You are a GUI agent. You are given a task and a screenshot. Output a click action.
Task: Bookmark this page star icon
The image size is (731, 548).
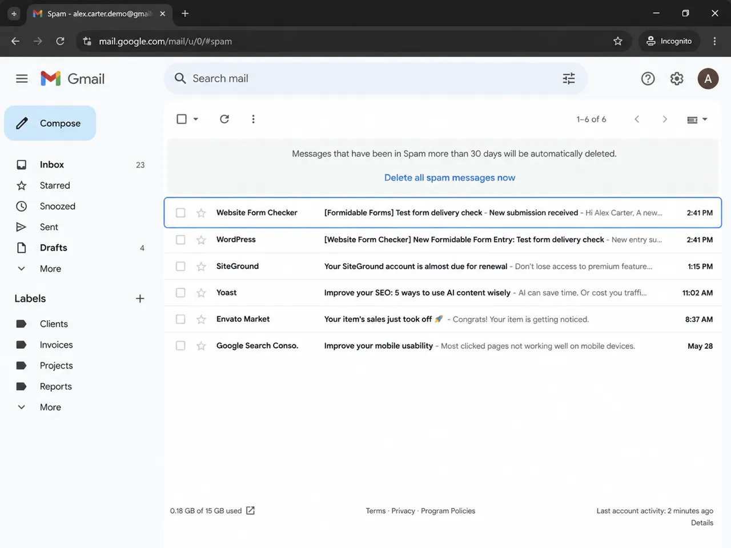618,41
